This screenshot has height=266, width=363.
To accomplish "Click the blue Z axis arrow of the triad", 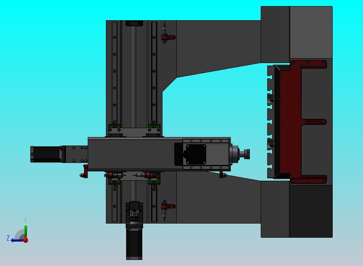I will (17, 240).
